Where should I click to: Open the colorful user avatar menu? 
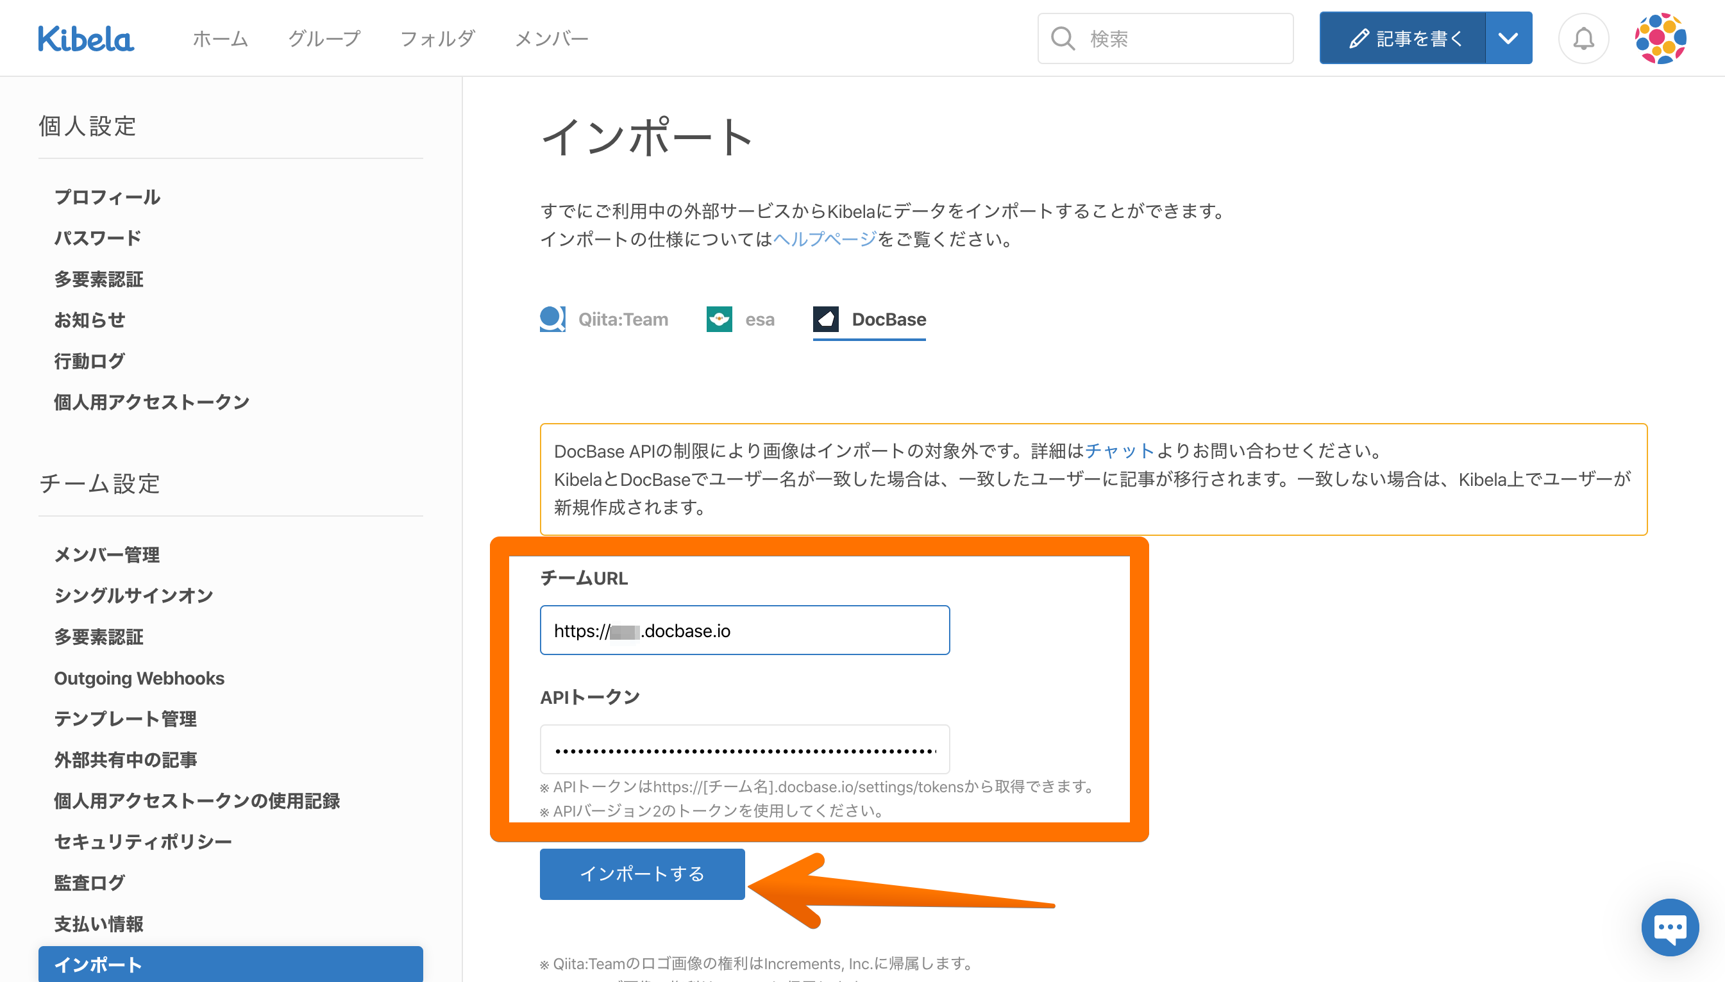(1660, 38)
